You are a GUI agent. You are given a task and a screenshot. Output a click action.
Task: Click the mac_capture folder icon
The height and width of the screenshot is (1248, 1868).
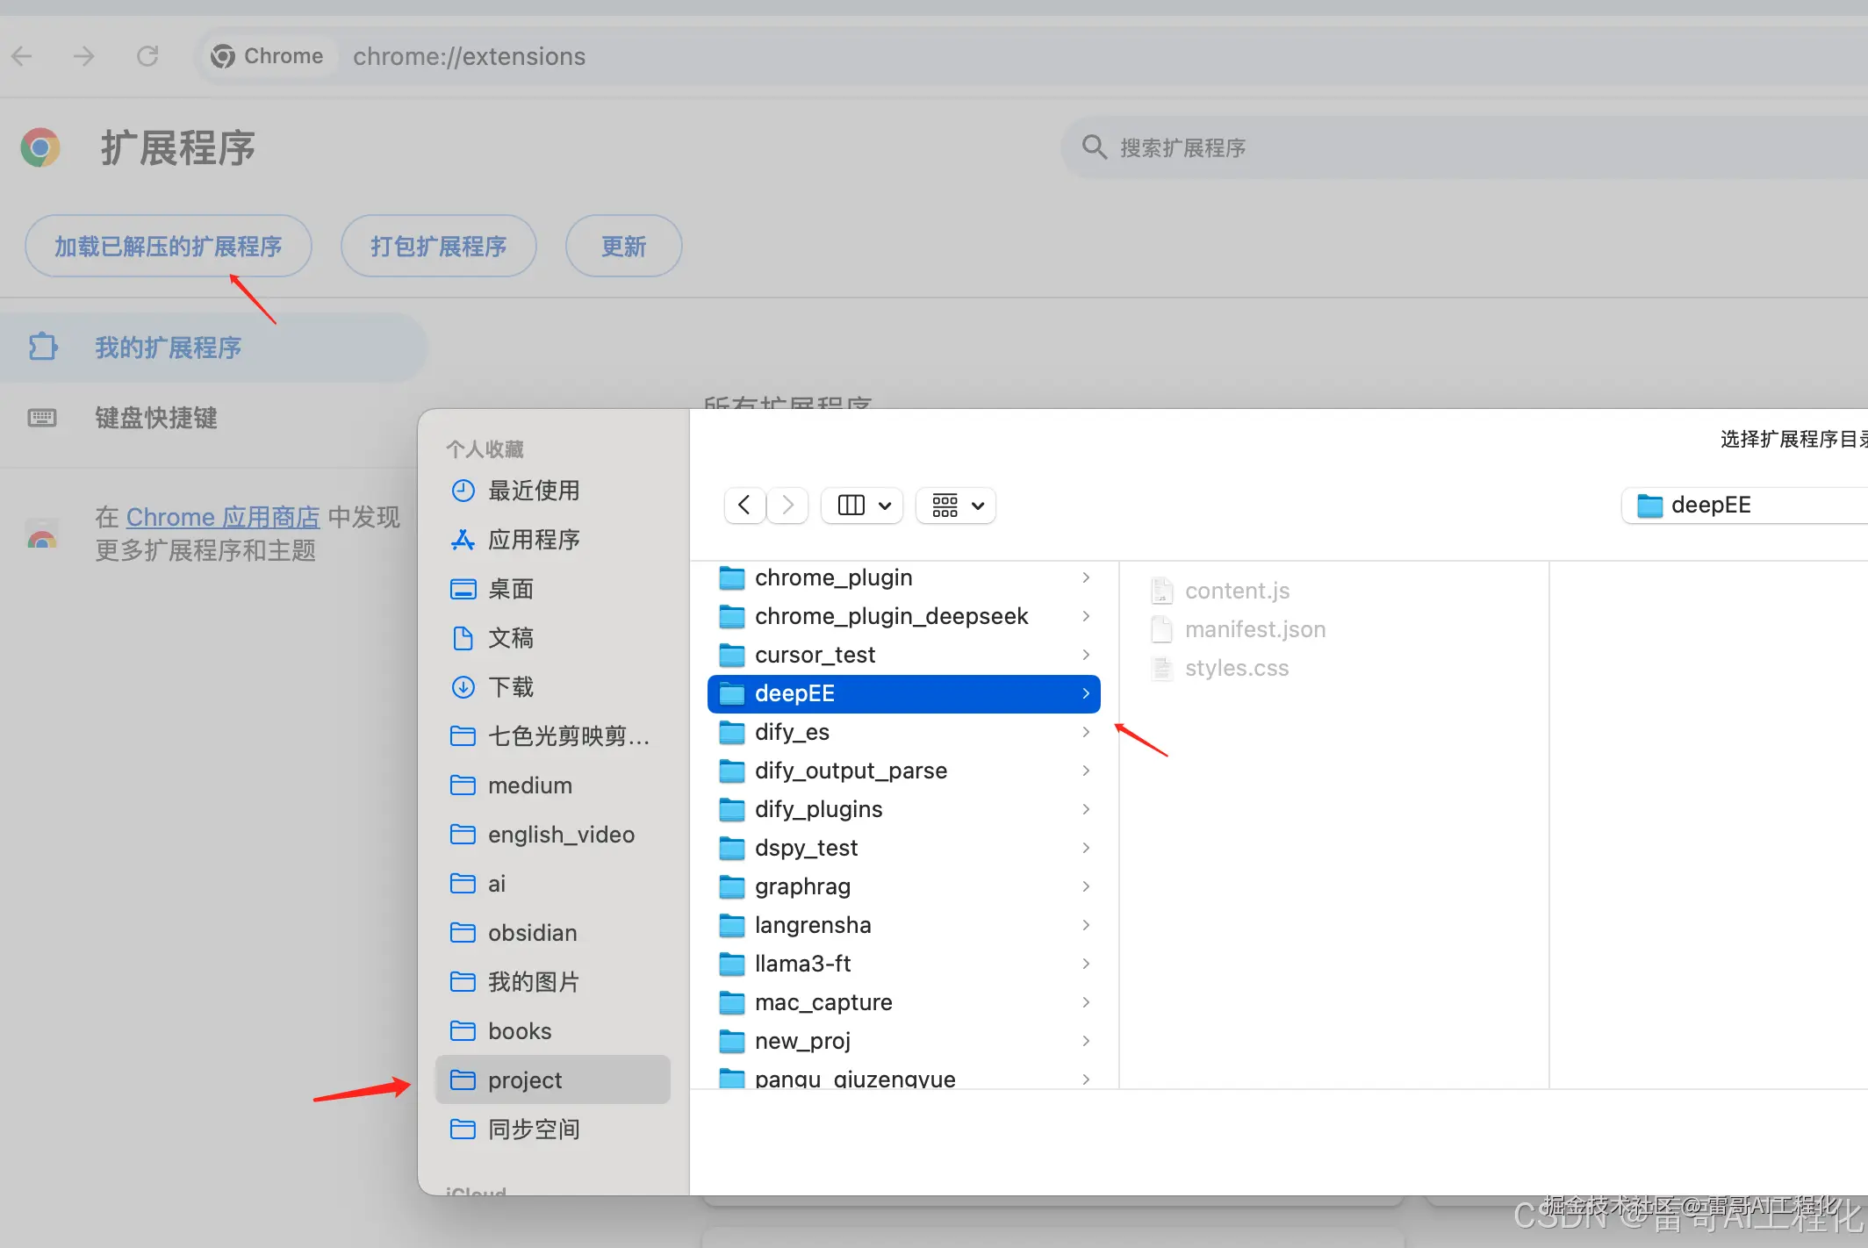732,1002
